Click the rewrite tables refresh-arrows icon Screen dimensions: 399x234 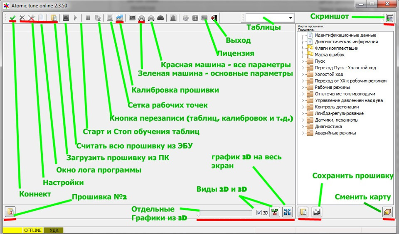pos(97,18)
